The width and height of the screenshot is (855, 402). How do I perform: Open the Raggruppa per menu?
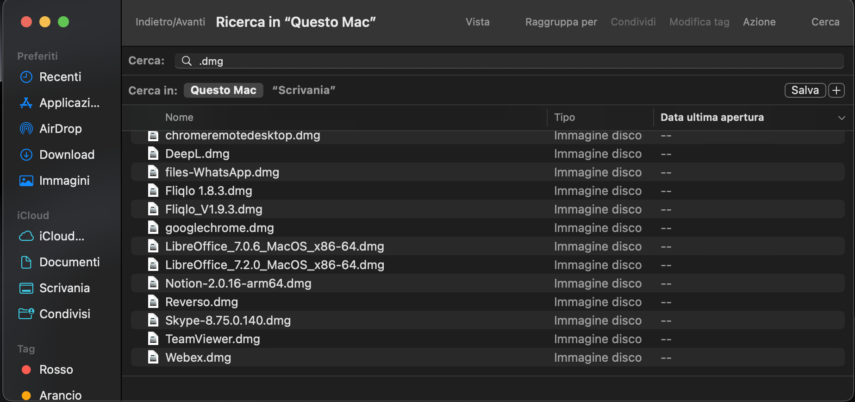pos(561,22)
